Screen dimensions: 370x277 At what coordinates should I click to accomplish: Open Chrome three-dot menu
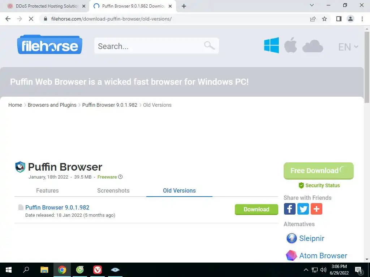[x=362, y=19]
